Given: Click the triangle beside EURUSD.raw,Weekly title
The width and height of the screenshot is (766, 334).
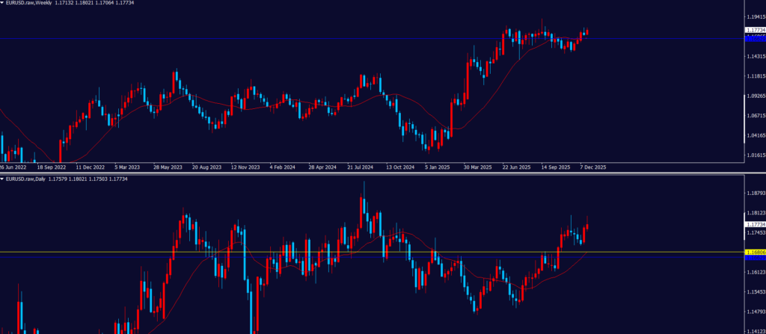Looking at the screenshot, I should click(2, 3).
